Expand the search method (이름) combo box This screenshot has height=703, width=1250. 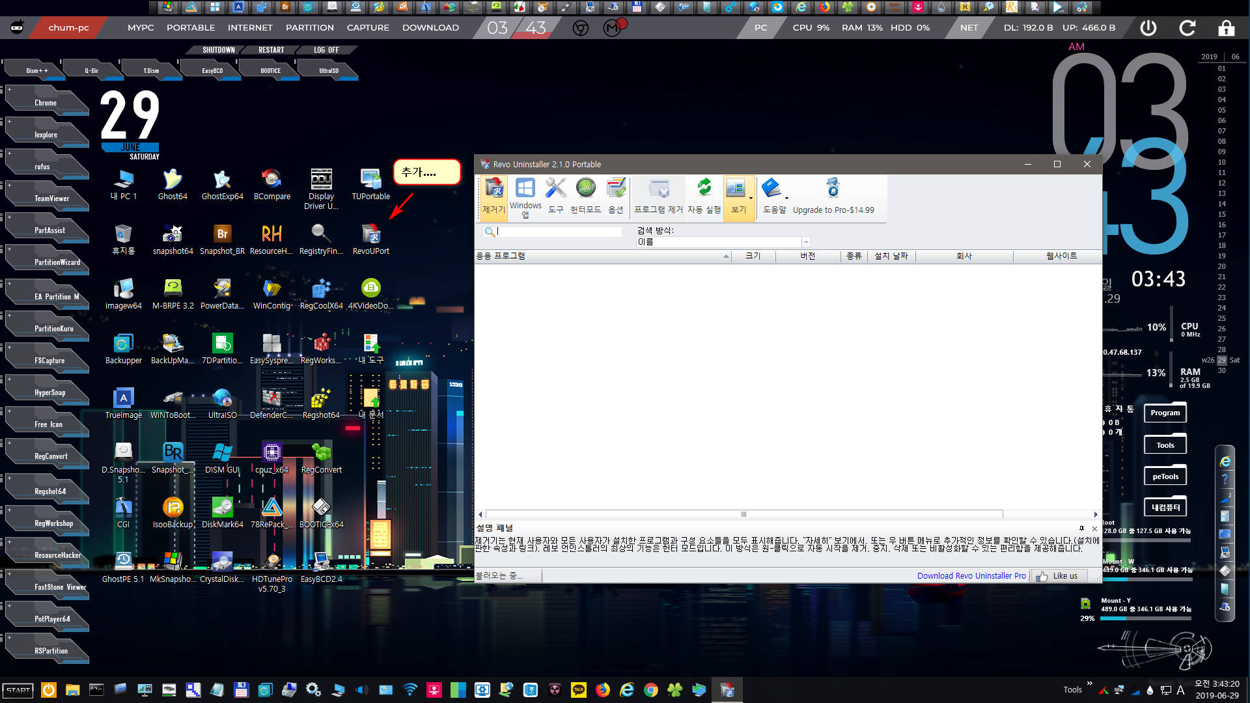coord(806,242)
